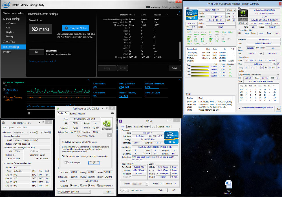Click the NVIDIA logo in GPU-Z

[x=107, y=125]
